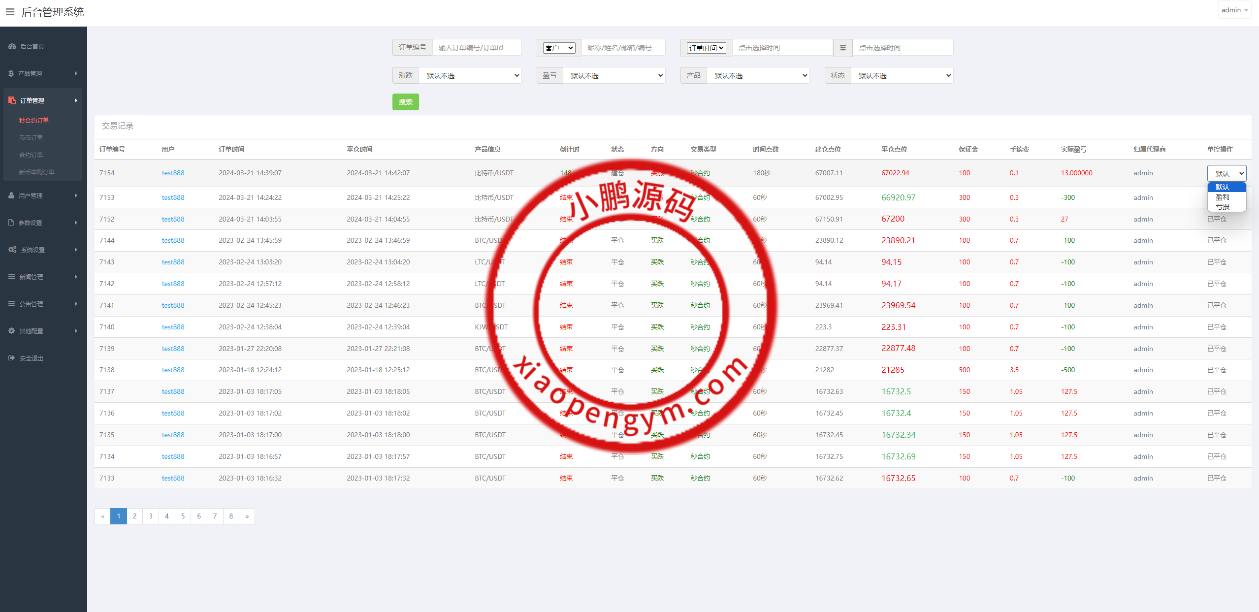Click the user icon for 用户管理
1259x612 pixels.
point(11,195)
